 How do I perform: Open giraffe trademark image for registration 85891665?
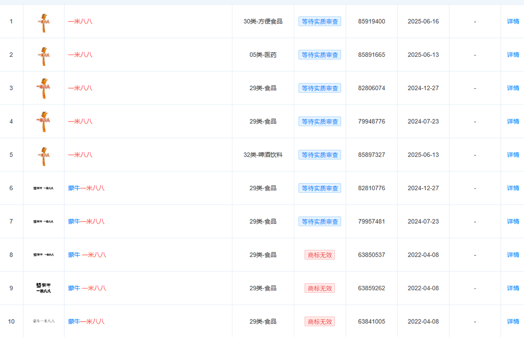(x=44, y=56)
